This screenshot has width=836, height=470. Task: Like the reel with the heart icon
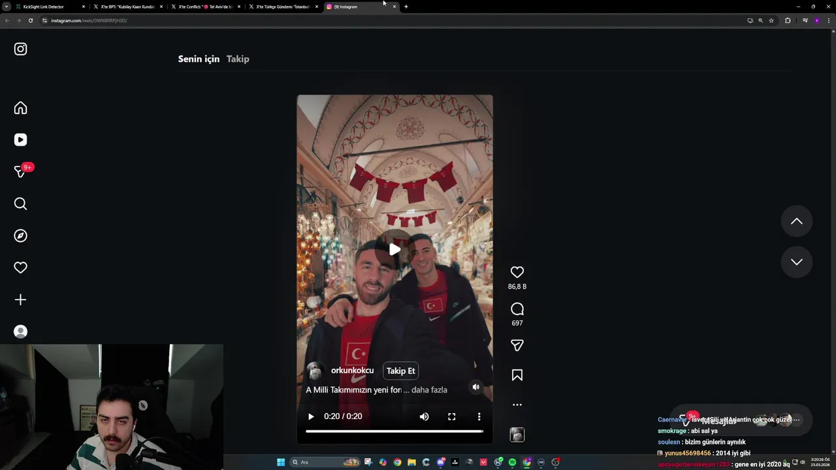click(x=517, y=272)
